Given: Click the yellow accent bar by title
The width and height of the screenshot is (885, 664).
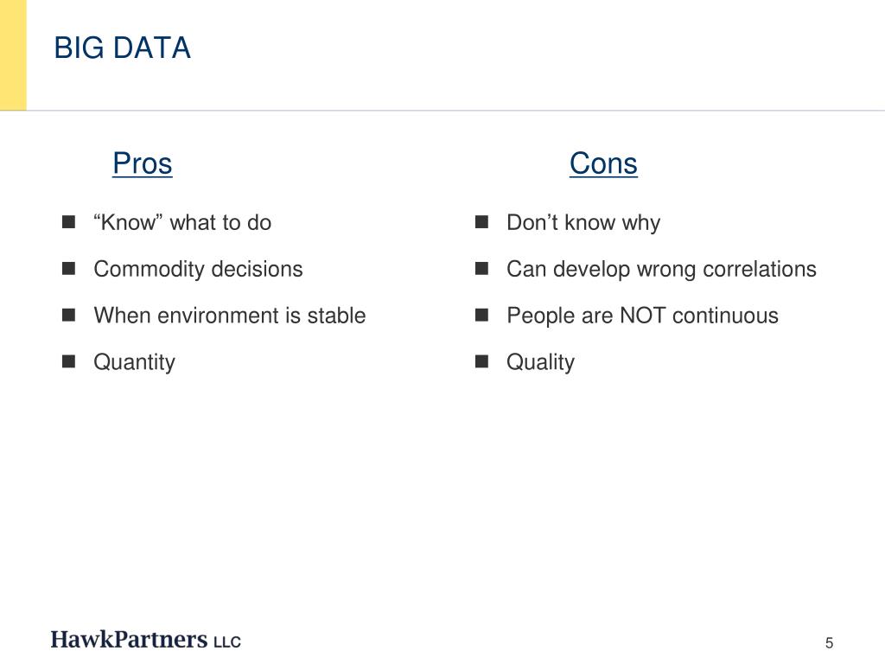Looking at the screenshot, I should point(13,54).
